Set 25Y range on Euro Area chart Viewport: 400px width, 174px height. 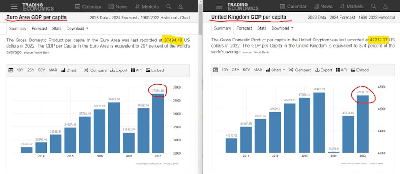(x=30, y=70)
